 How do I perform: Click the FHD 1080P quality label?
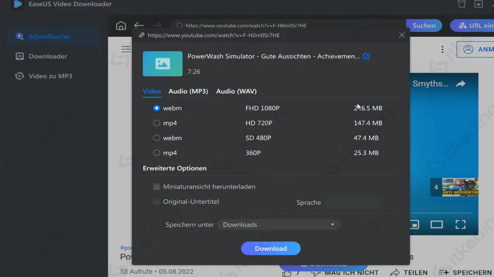click(x=262, y=108)
